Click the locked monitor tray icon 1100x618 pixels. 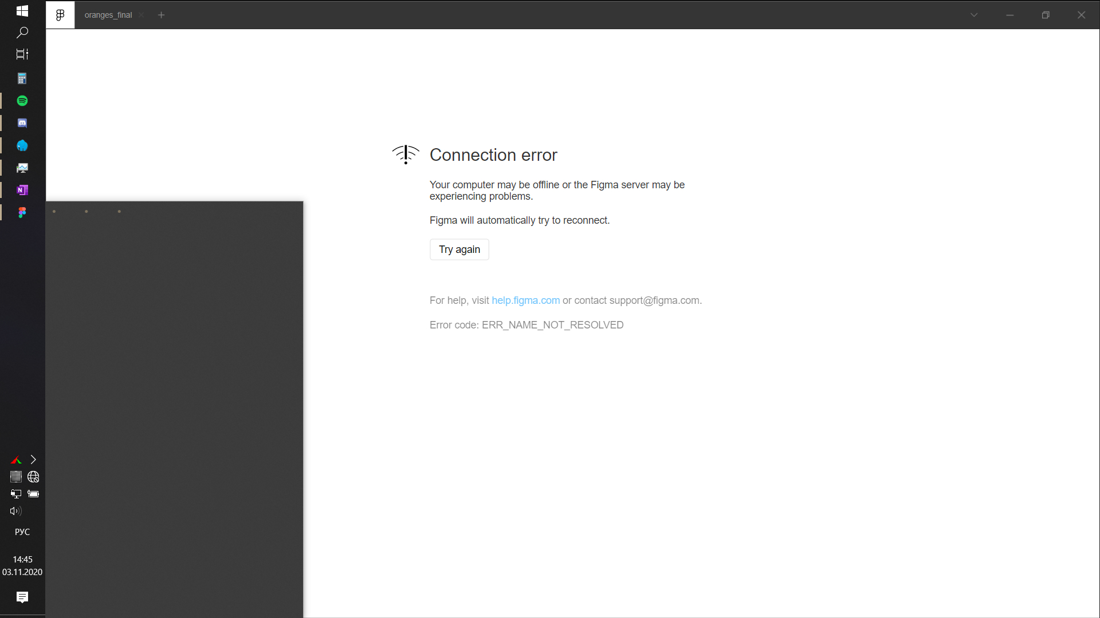click(16, 494)
